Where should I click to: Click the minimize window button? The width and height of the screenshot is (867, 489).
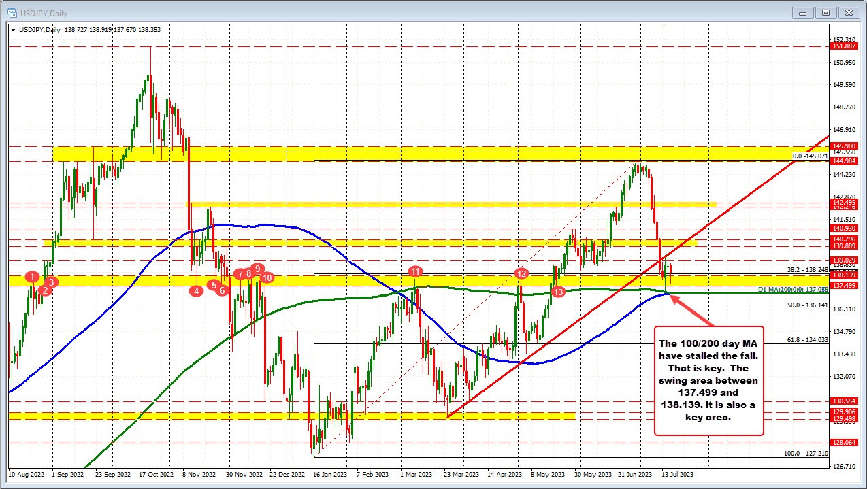(802, 12)
